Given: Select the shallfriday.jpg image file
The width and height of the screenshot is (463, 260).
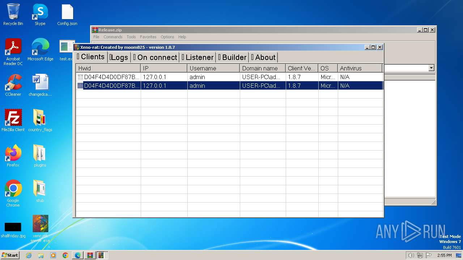Looking at the screenshot, I should (13, 229).
